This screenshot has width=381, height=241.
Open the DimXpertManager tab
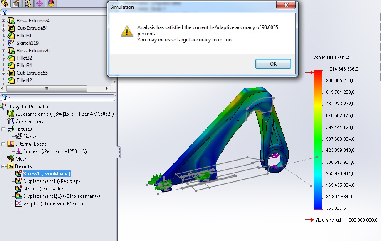click(x=40, y=3)
